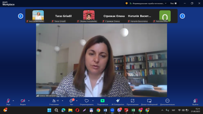Open the red PDF app in taskbar

point(126,110)
